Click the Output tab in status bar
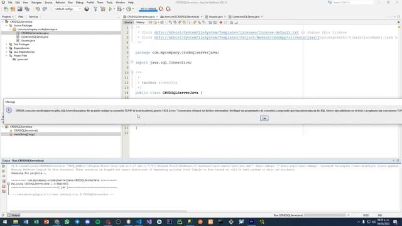 [x=14, y=215]
